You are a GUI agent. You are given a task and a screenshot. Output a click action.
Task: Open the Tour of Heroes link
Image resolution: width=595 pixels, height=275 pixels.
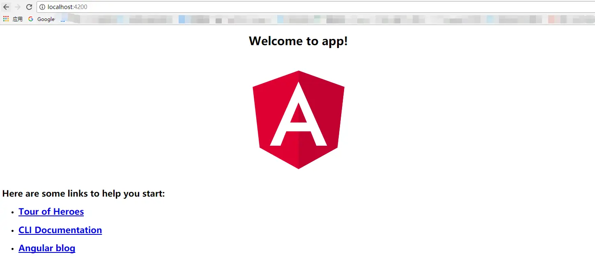click(51, 212)
